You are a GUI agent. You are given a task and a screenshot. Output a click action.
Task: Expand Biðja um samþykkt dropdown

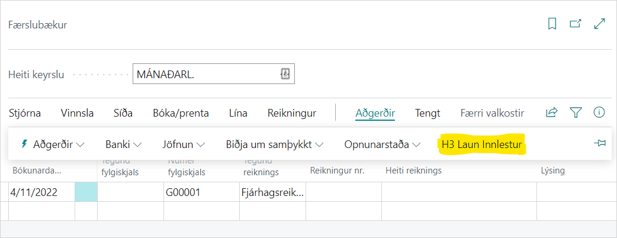point(274,144)
